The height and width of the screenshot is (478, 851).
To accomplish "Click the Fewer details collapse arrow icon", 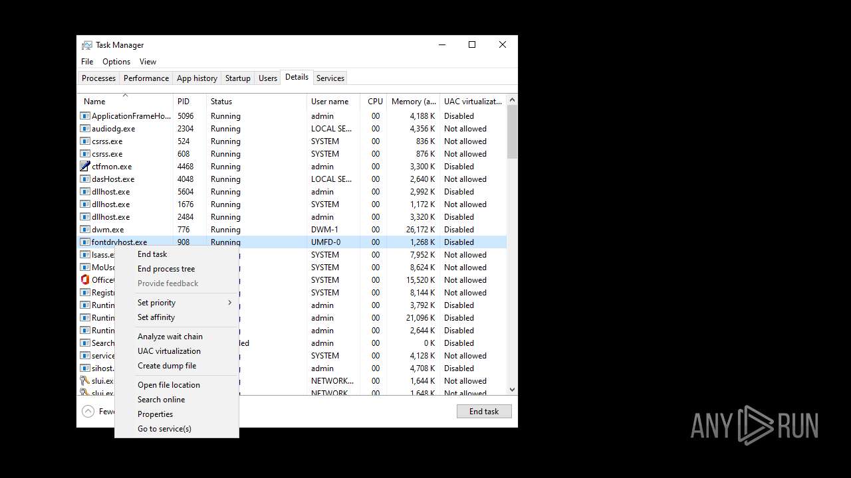I will 88,412.
